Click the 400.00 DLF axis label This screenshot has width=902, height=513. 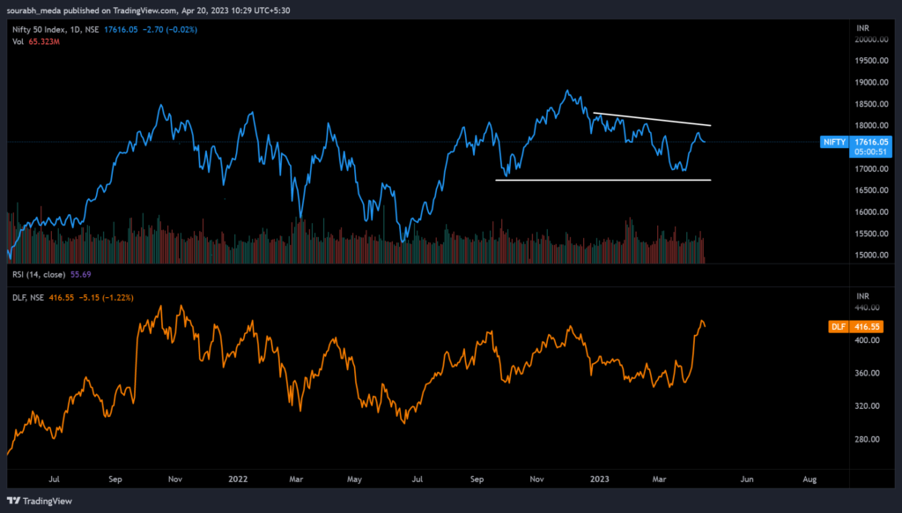867,340
